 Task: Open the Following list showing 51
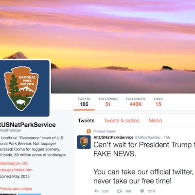[108, 102]
